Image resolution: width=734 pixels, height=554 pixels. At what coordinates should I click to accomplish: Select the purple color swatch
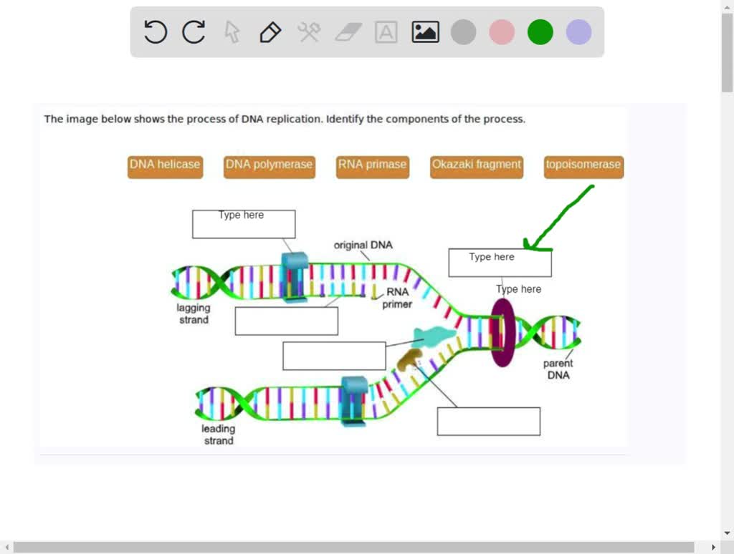[578, 31]
